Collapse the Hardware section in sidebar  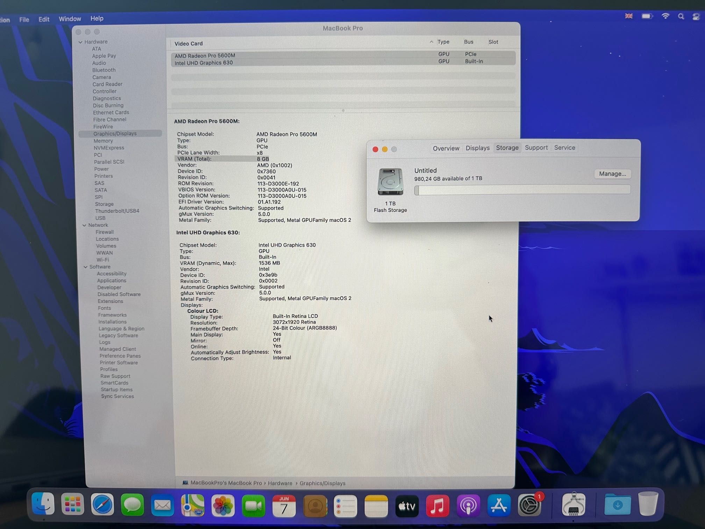pyautogui.click(x=80, y=42)
